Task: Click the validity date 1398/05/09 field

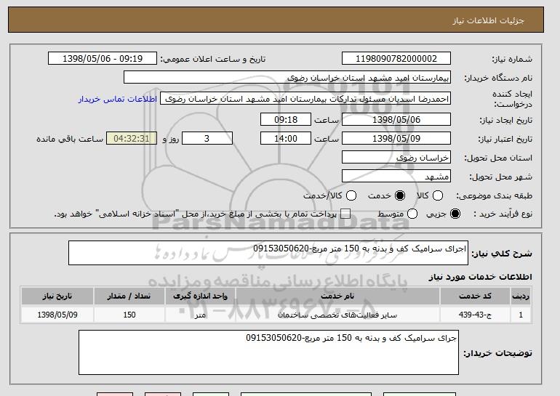Action: [396, 139]
